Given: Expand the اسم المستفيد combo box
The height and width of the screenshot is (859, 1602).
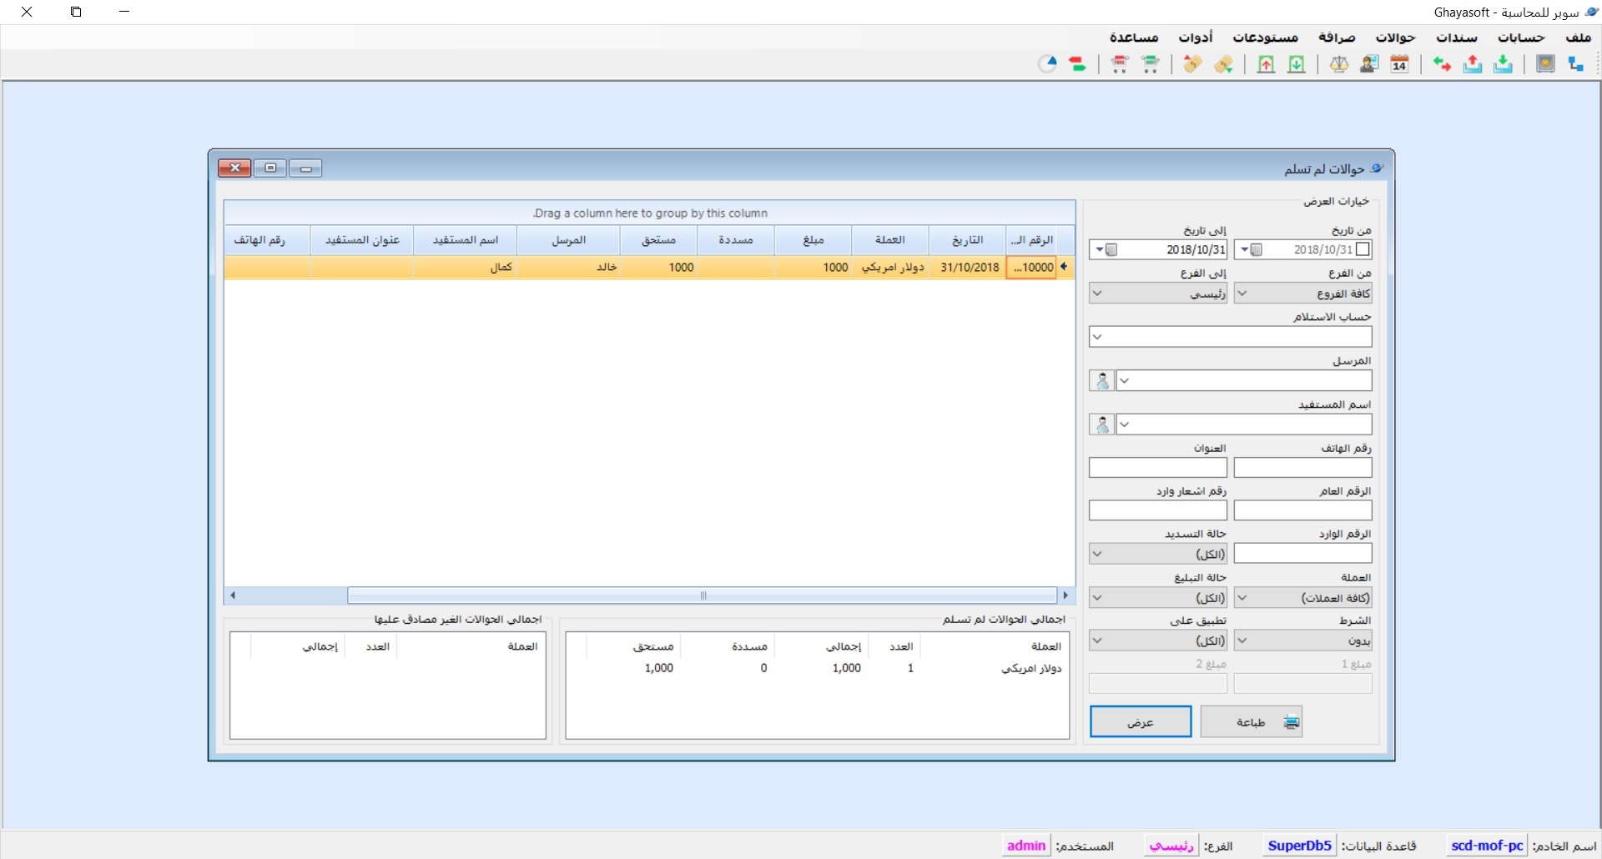Looking at the screenshot, I should coord(1124,424).
